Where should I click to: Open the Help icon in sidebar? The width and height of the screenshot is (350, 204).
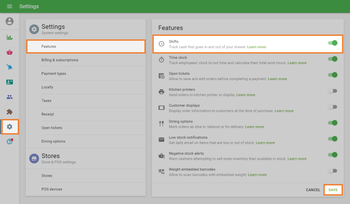(x=9, y=142)
